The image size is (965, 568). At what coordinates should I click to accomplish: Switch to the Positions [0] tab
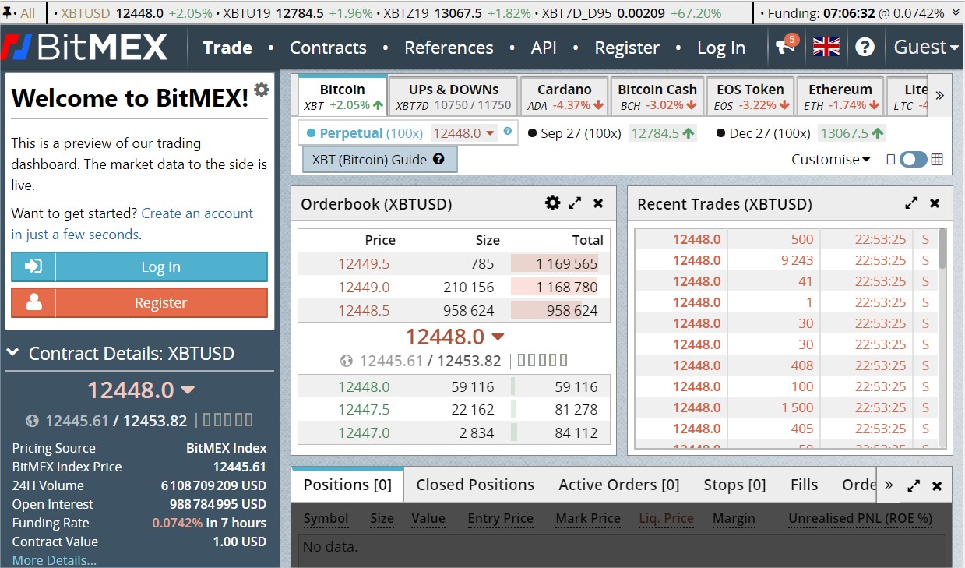tap(347, 485)
